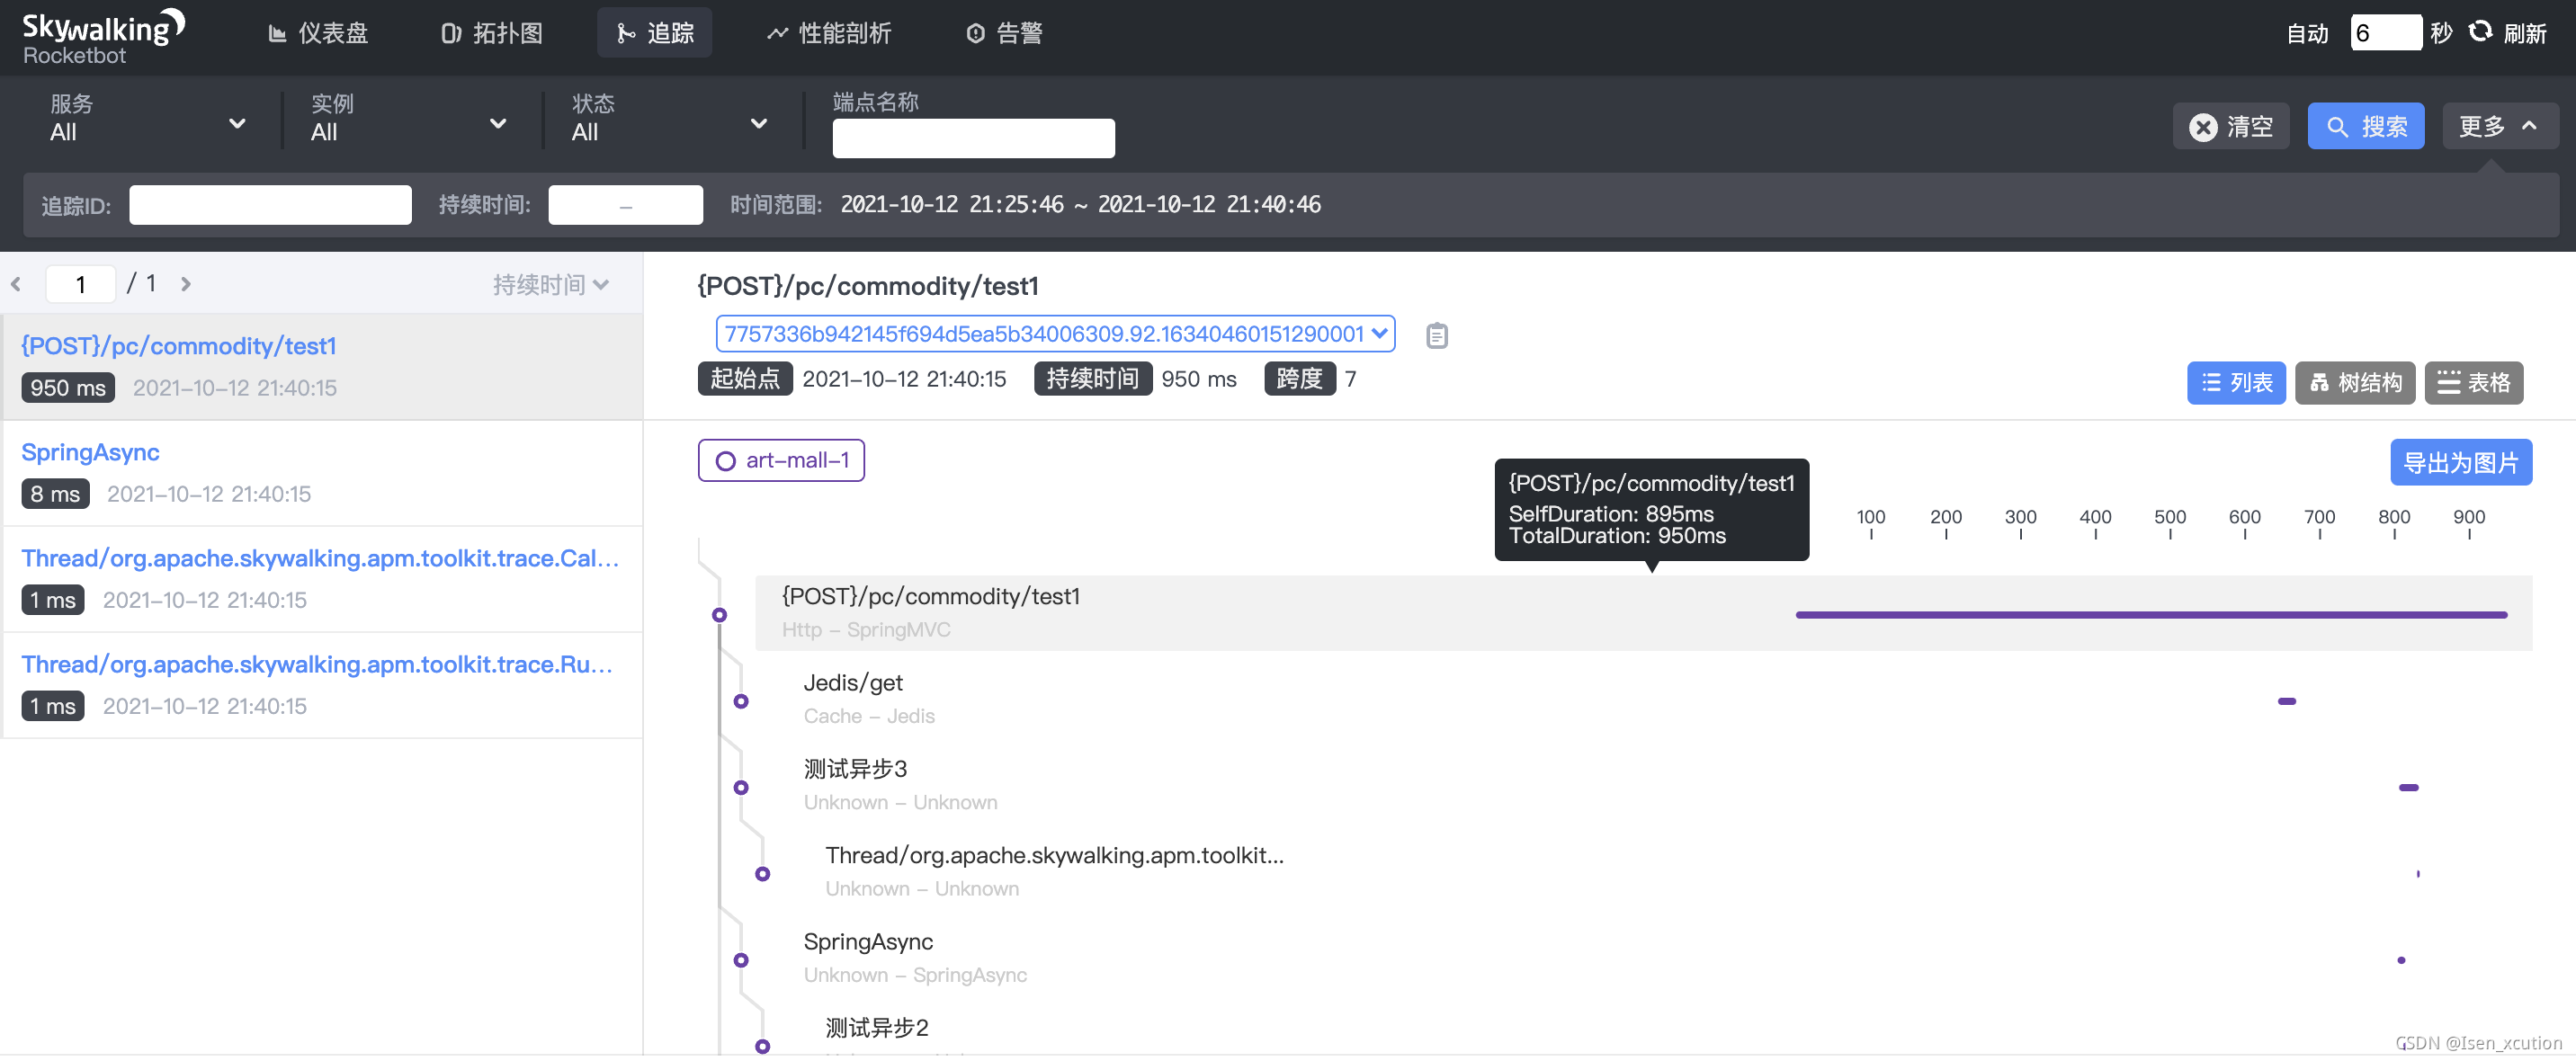Click the 追踪ID input field
Screen dimensions: 2576x1061
click(270, 205)
